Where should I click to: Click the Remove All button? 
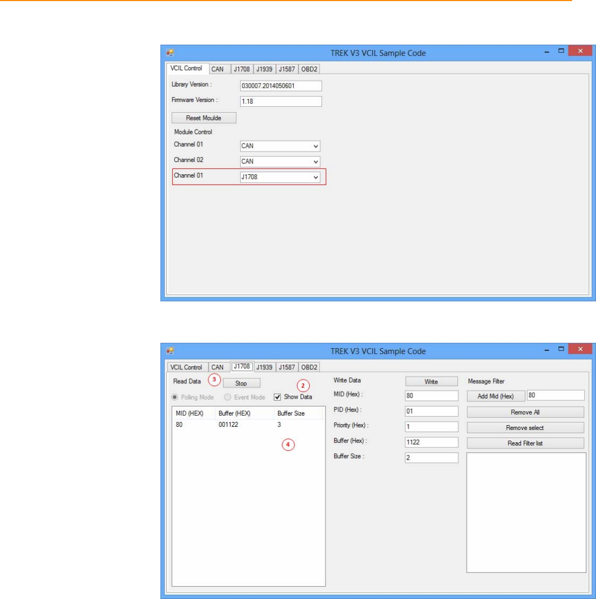[525, 412]
